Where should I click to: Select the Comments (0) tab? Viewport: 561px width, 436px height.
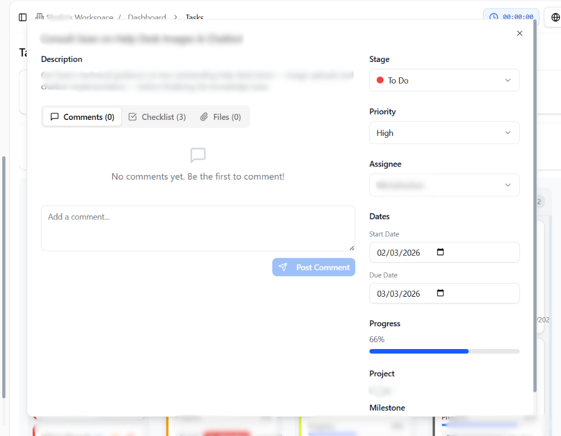tap(82, 117)
